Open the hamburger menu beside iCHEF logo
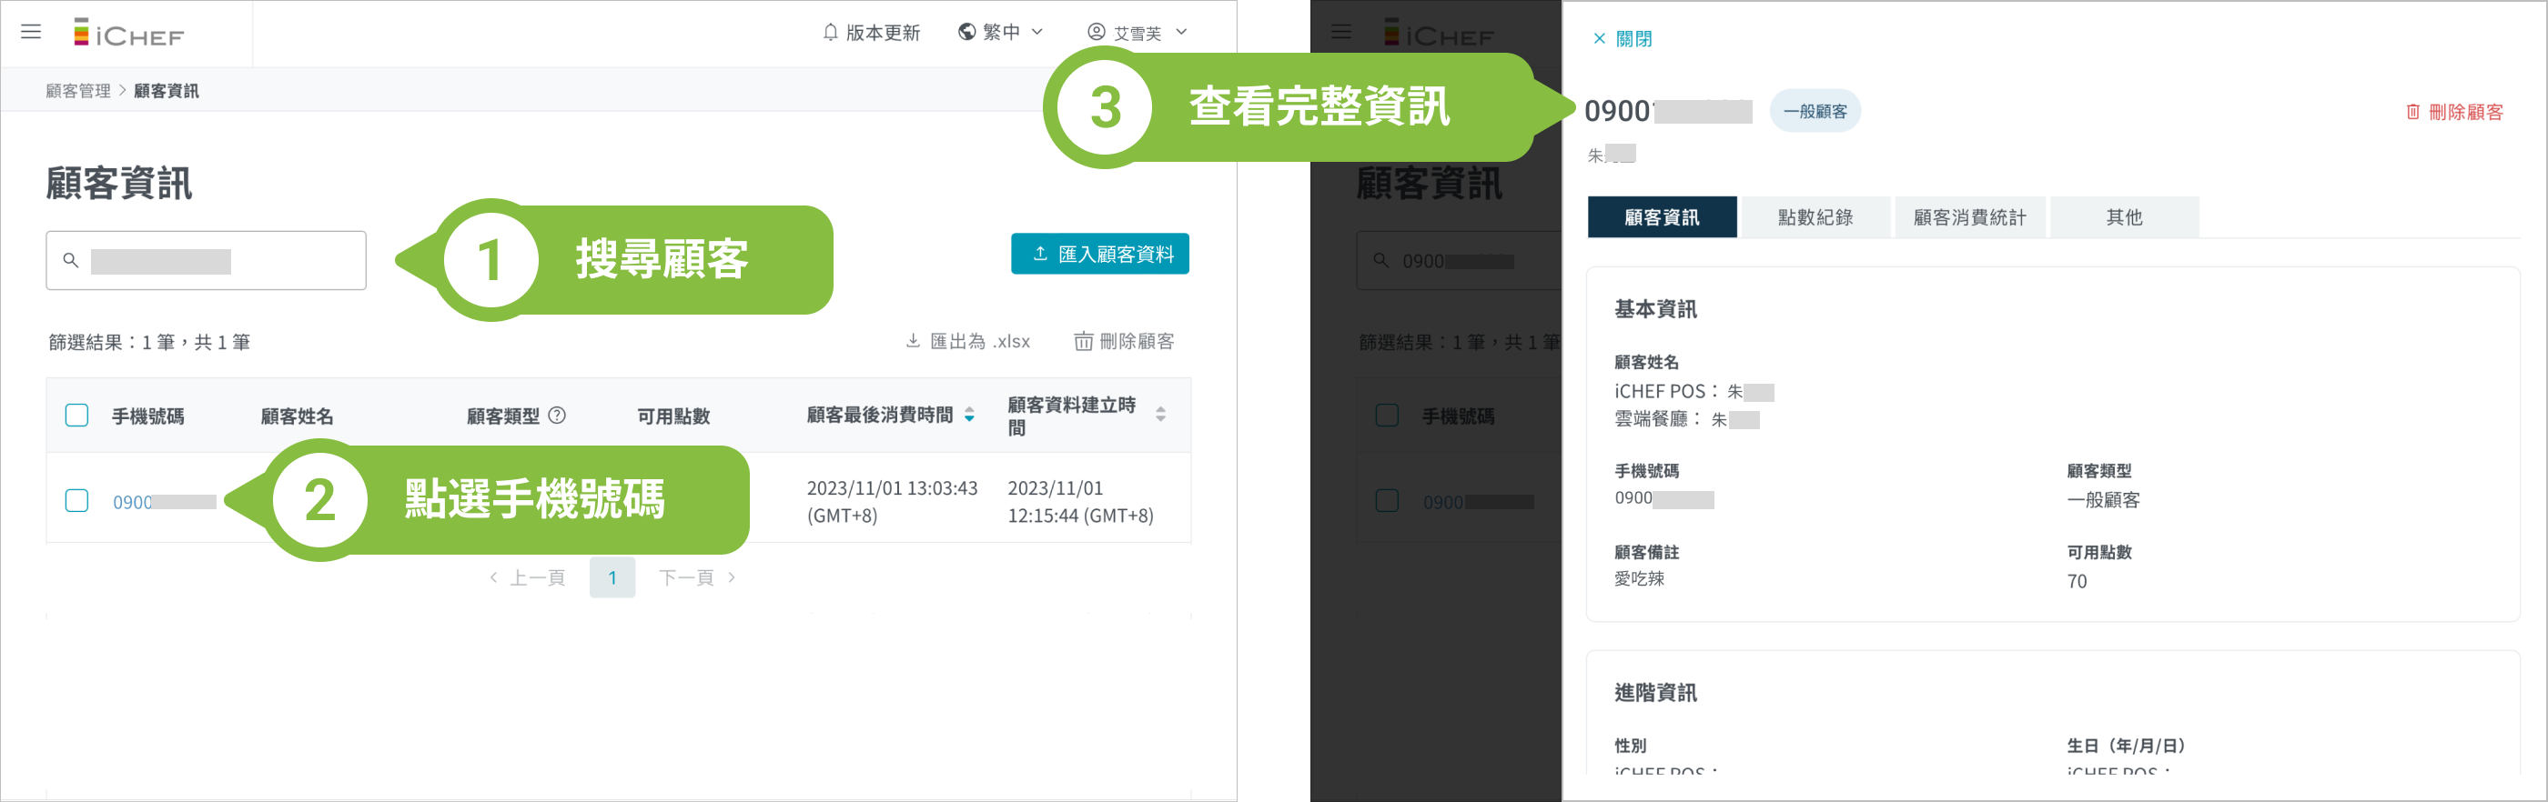 click(32, 32)
